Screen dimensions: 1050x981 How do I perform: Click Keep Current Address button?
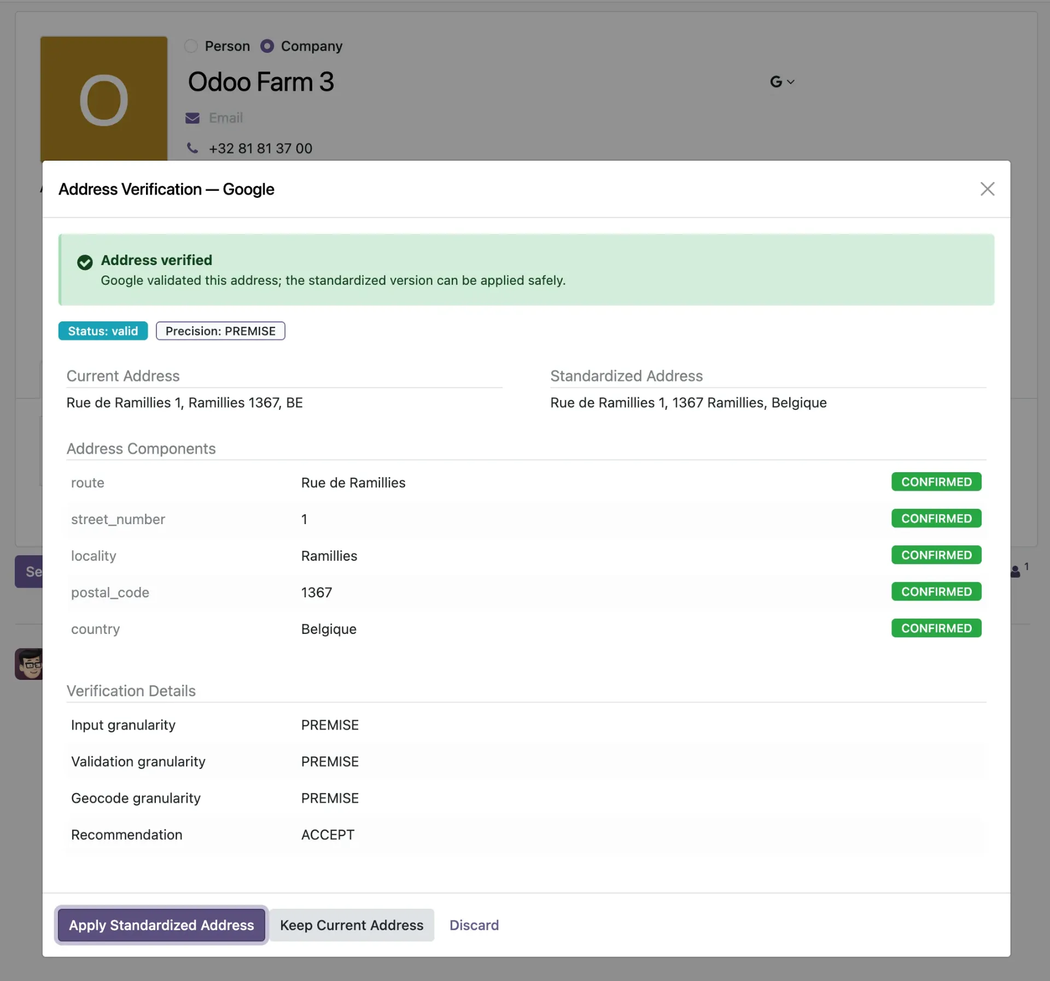[x=352, y=925]
